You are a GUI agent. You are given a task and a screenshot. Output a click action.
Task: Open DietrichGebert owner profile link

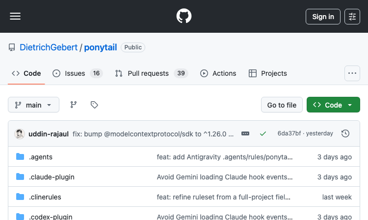[49, 47]
